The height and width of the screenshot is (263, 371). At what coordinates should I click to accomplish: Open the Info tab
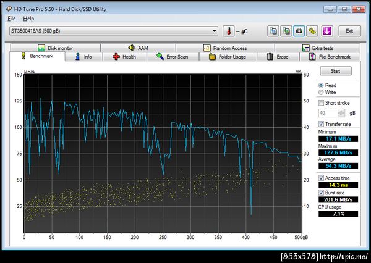pos(83,57)
